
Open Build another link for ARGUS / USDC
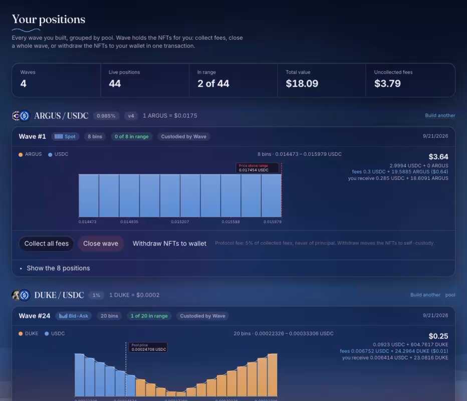[440, 115]
